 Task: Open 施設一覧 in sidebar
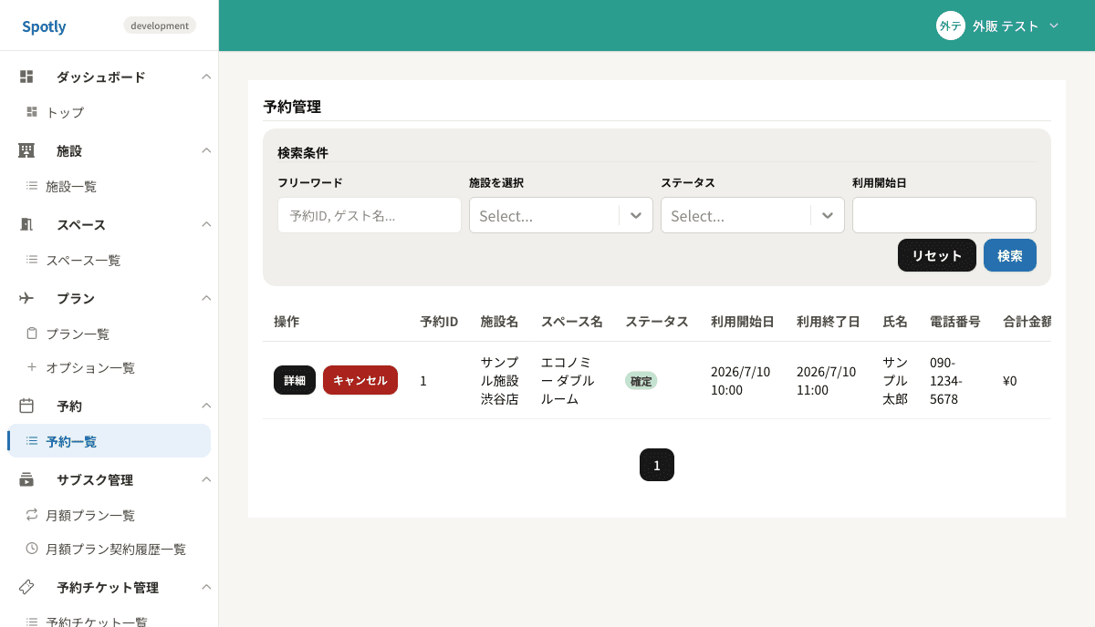click(x=71, y=186)
